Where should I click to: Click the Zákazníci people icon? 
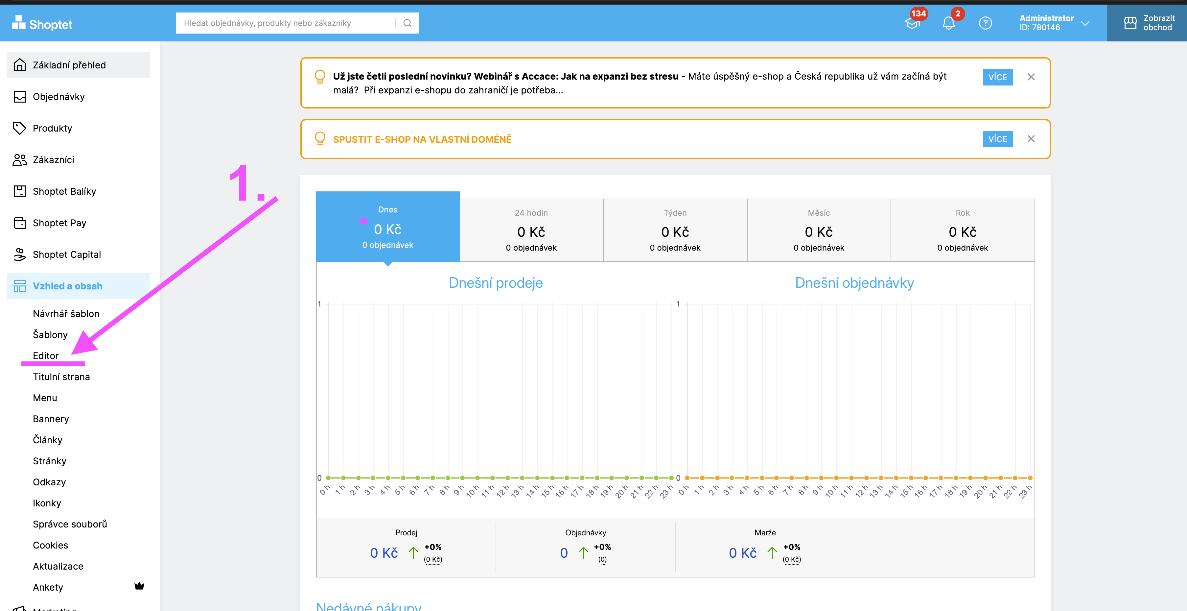(19, 159)
